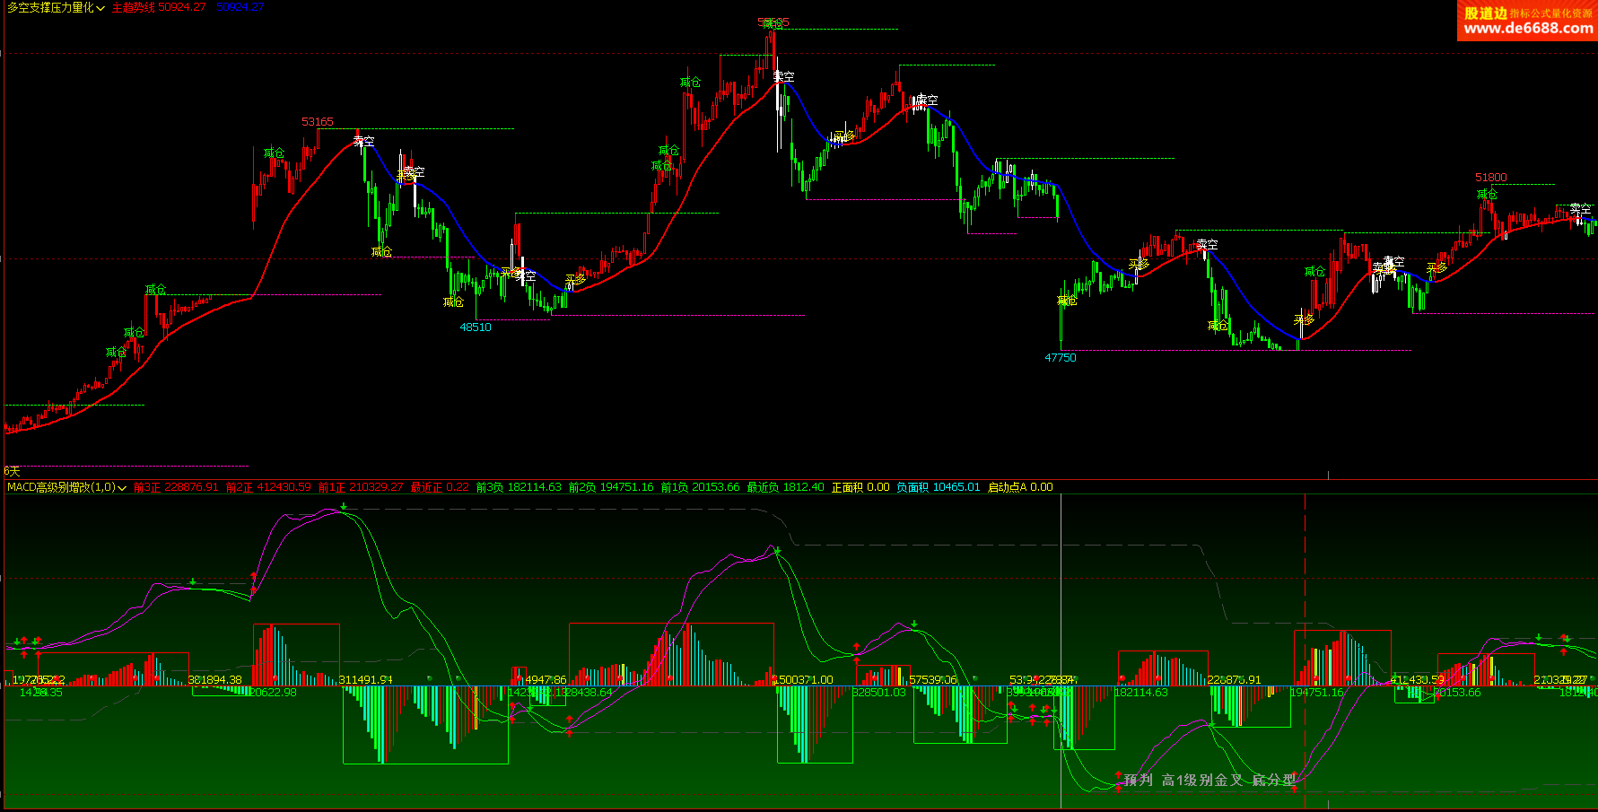Click the 主趋势线 value in the header
The width and height of the screenshot is (1598, 812).
click(159, 7)
